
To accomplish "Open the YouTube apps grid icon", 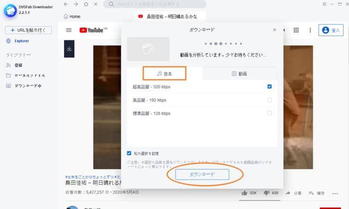I will tap(296, 30).
